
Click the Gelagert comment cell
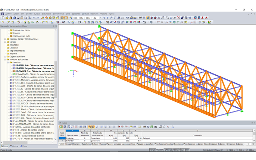pos(197,138)
